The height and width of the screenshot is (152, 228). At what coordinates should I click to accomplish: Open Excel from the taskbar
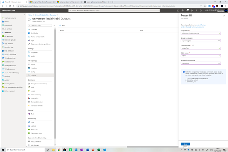tap(99, 150)
